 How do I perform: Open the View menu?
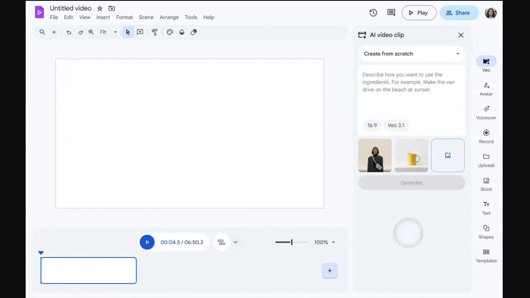tap(85, 17)
